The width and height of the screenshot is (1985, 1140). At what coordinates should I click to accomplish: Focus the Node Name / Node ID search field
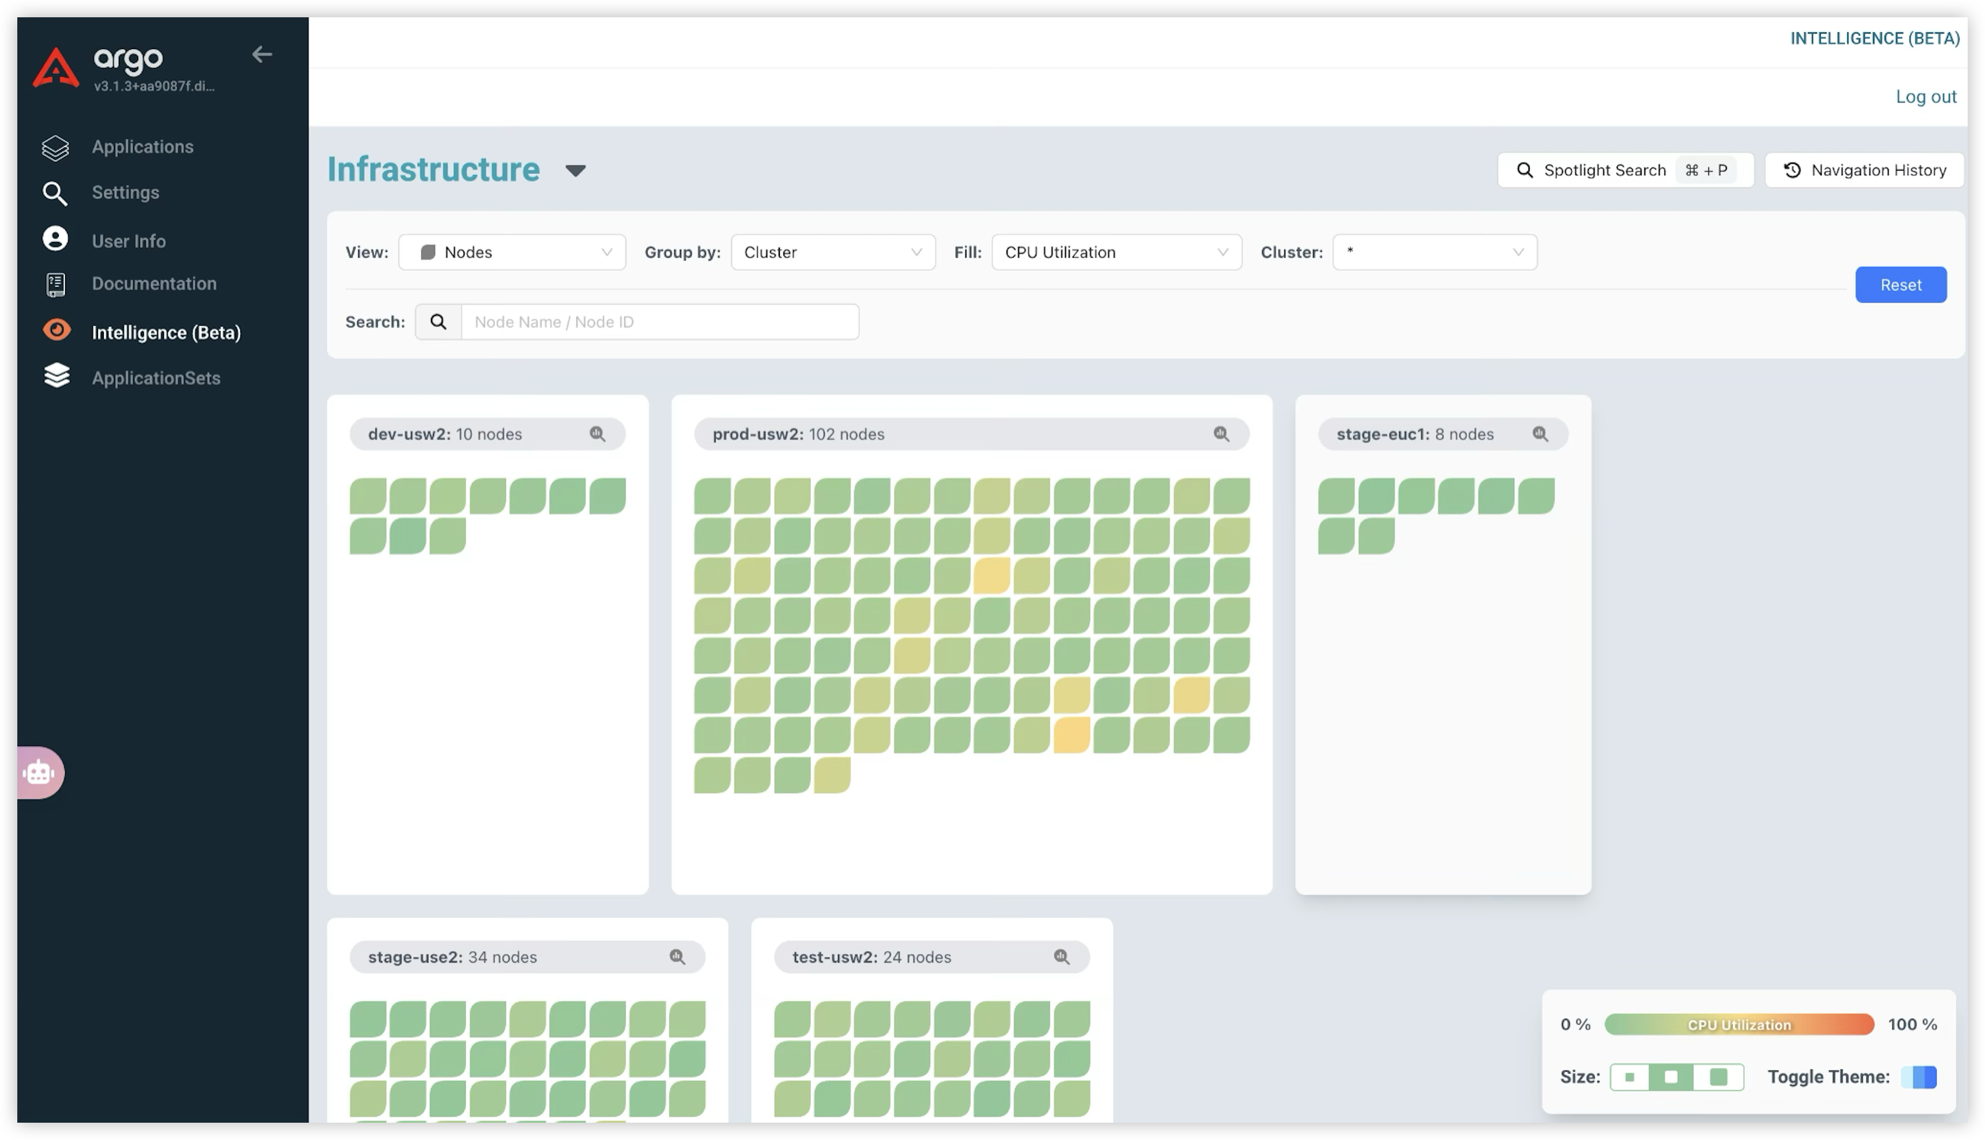(x=659, y=322)
